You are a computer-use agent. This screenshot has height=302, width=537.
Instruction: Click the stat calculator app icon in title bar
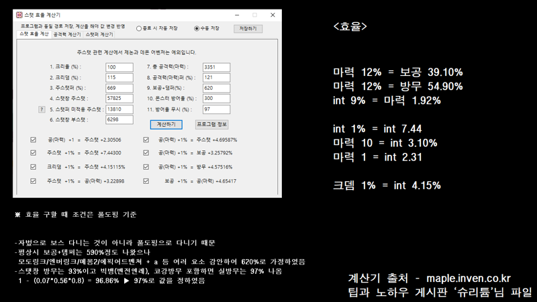pos(19,15)
